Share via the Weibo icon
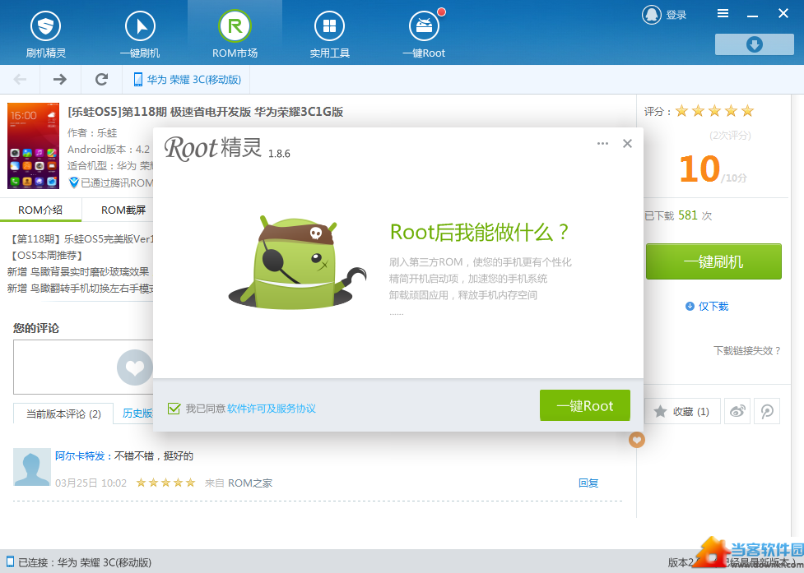Image resolution: width=804 pixels, height=573 pixels. (738, 411)
